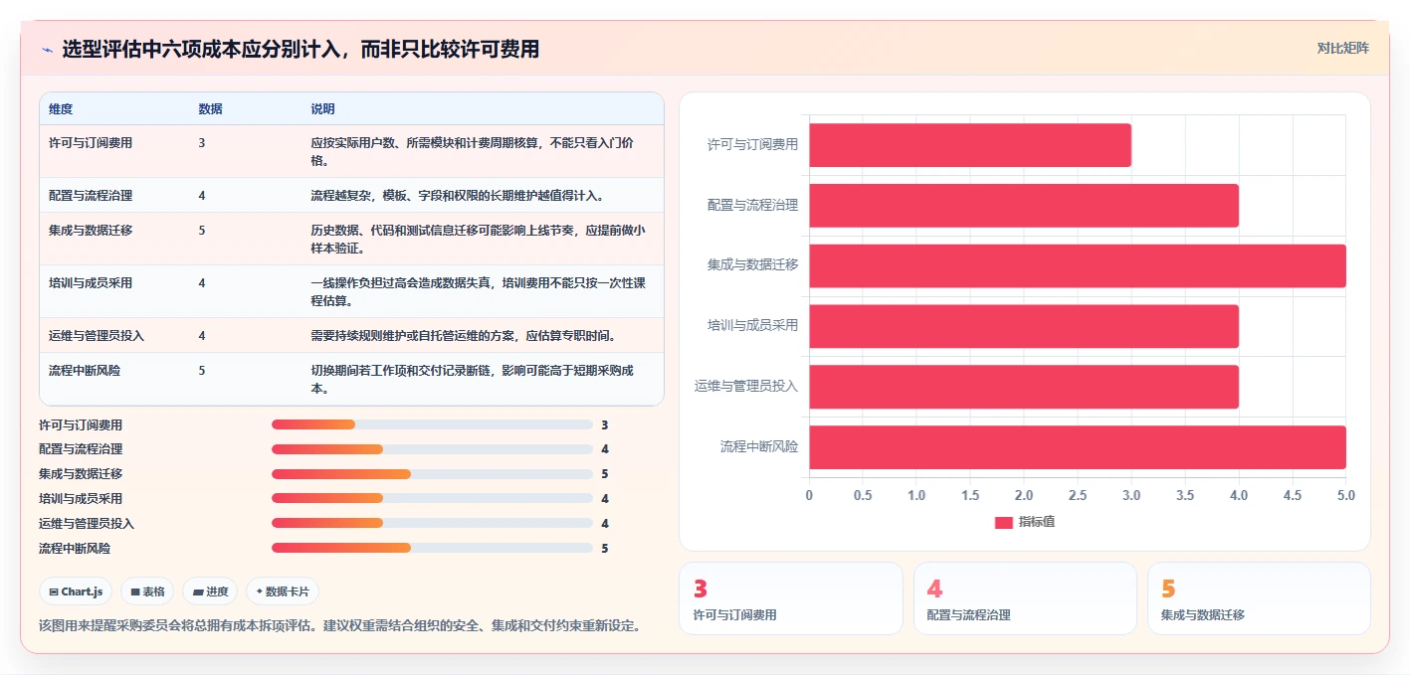This screenshot has height=675, width=1410.
Task: Click the chart bar for 许可与订阅费用
Action: pyautogui.click(x=970, y=145)
